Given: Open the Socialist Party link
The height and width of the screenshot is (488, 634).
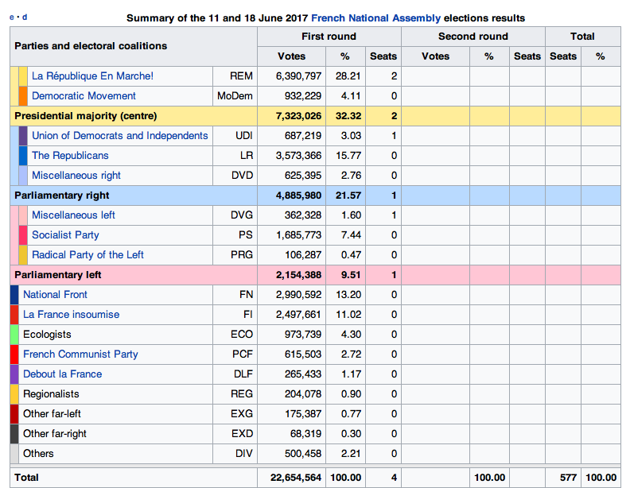Looking at the screenshot, I should coord(65,234).
